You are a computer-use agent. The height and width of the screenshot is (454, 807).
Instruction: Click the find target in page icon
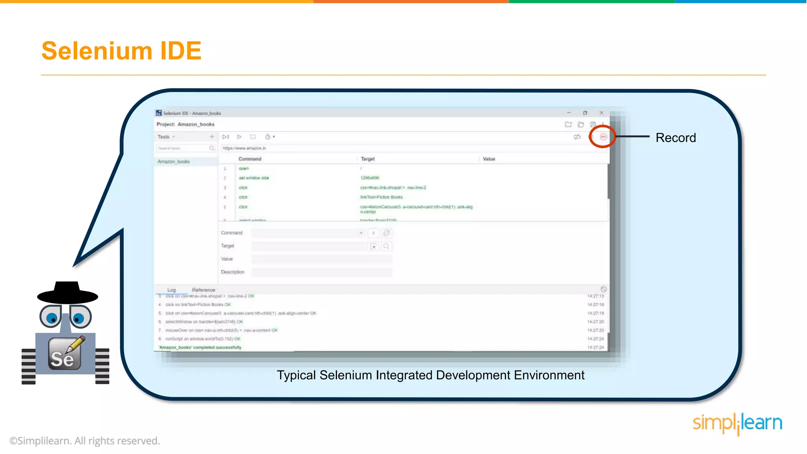coord(387,246)
